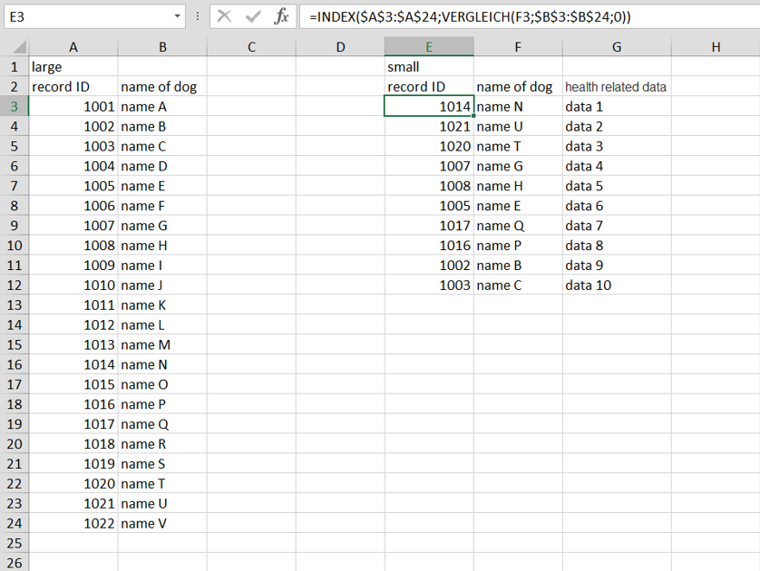Image resolution: width=760 pixels, height=571 pixels.
Task: Select column E header
Action: (429, 47)
